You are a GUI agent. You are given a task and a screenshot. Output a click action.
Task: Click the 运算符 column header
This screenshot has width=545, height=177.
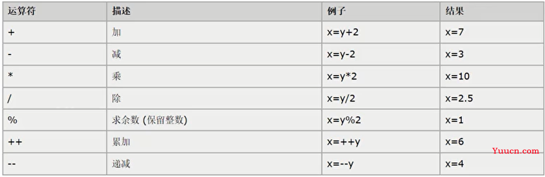21,11
